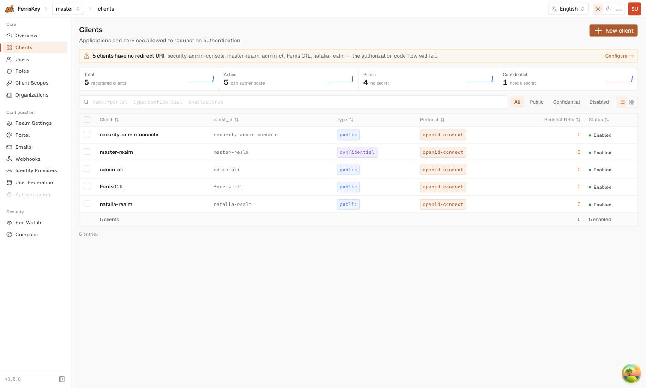Click the FerrisKey crab logo
The width and height of the screenshot is (646, 388).
tap(9, 9)
